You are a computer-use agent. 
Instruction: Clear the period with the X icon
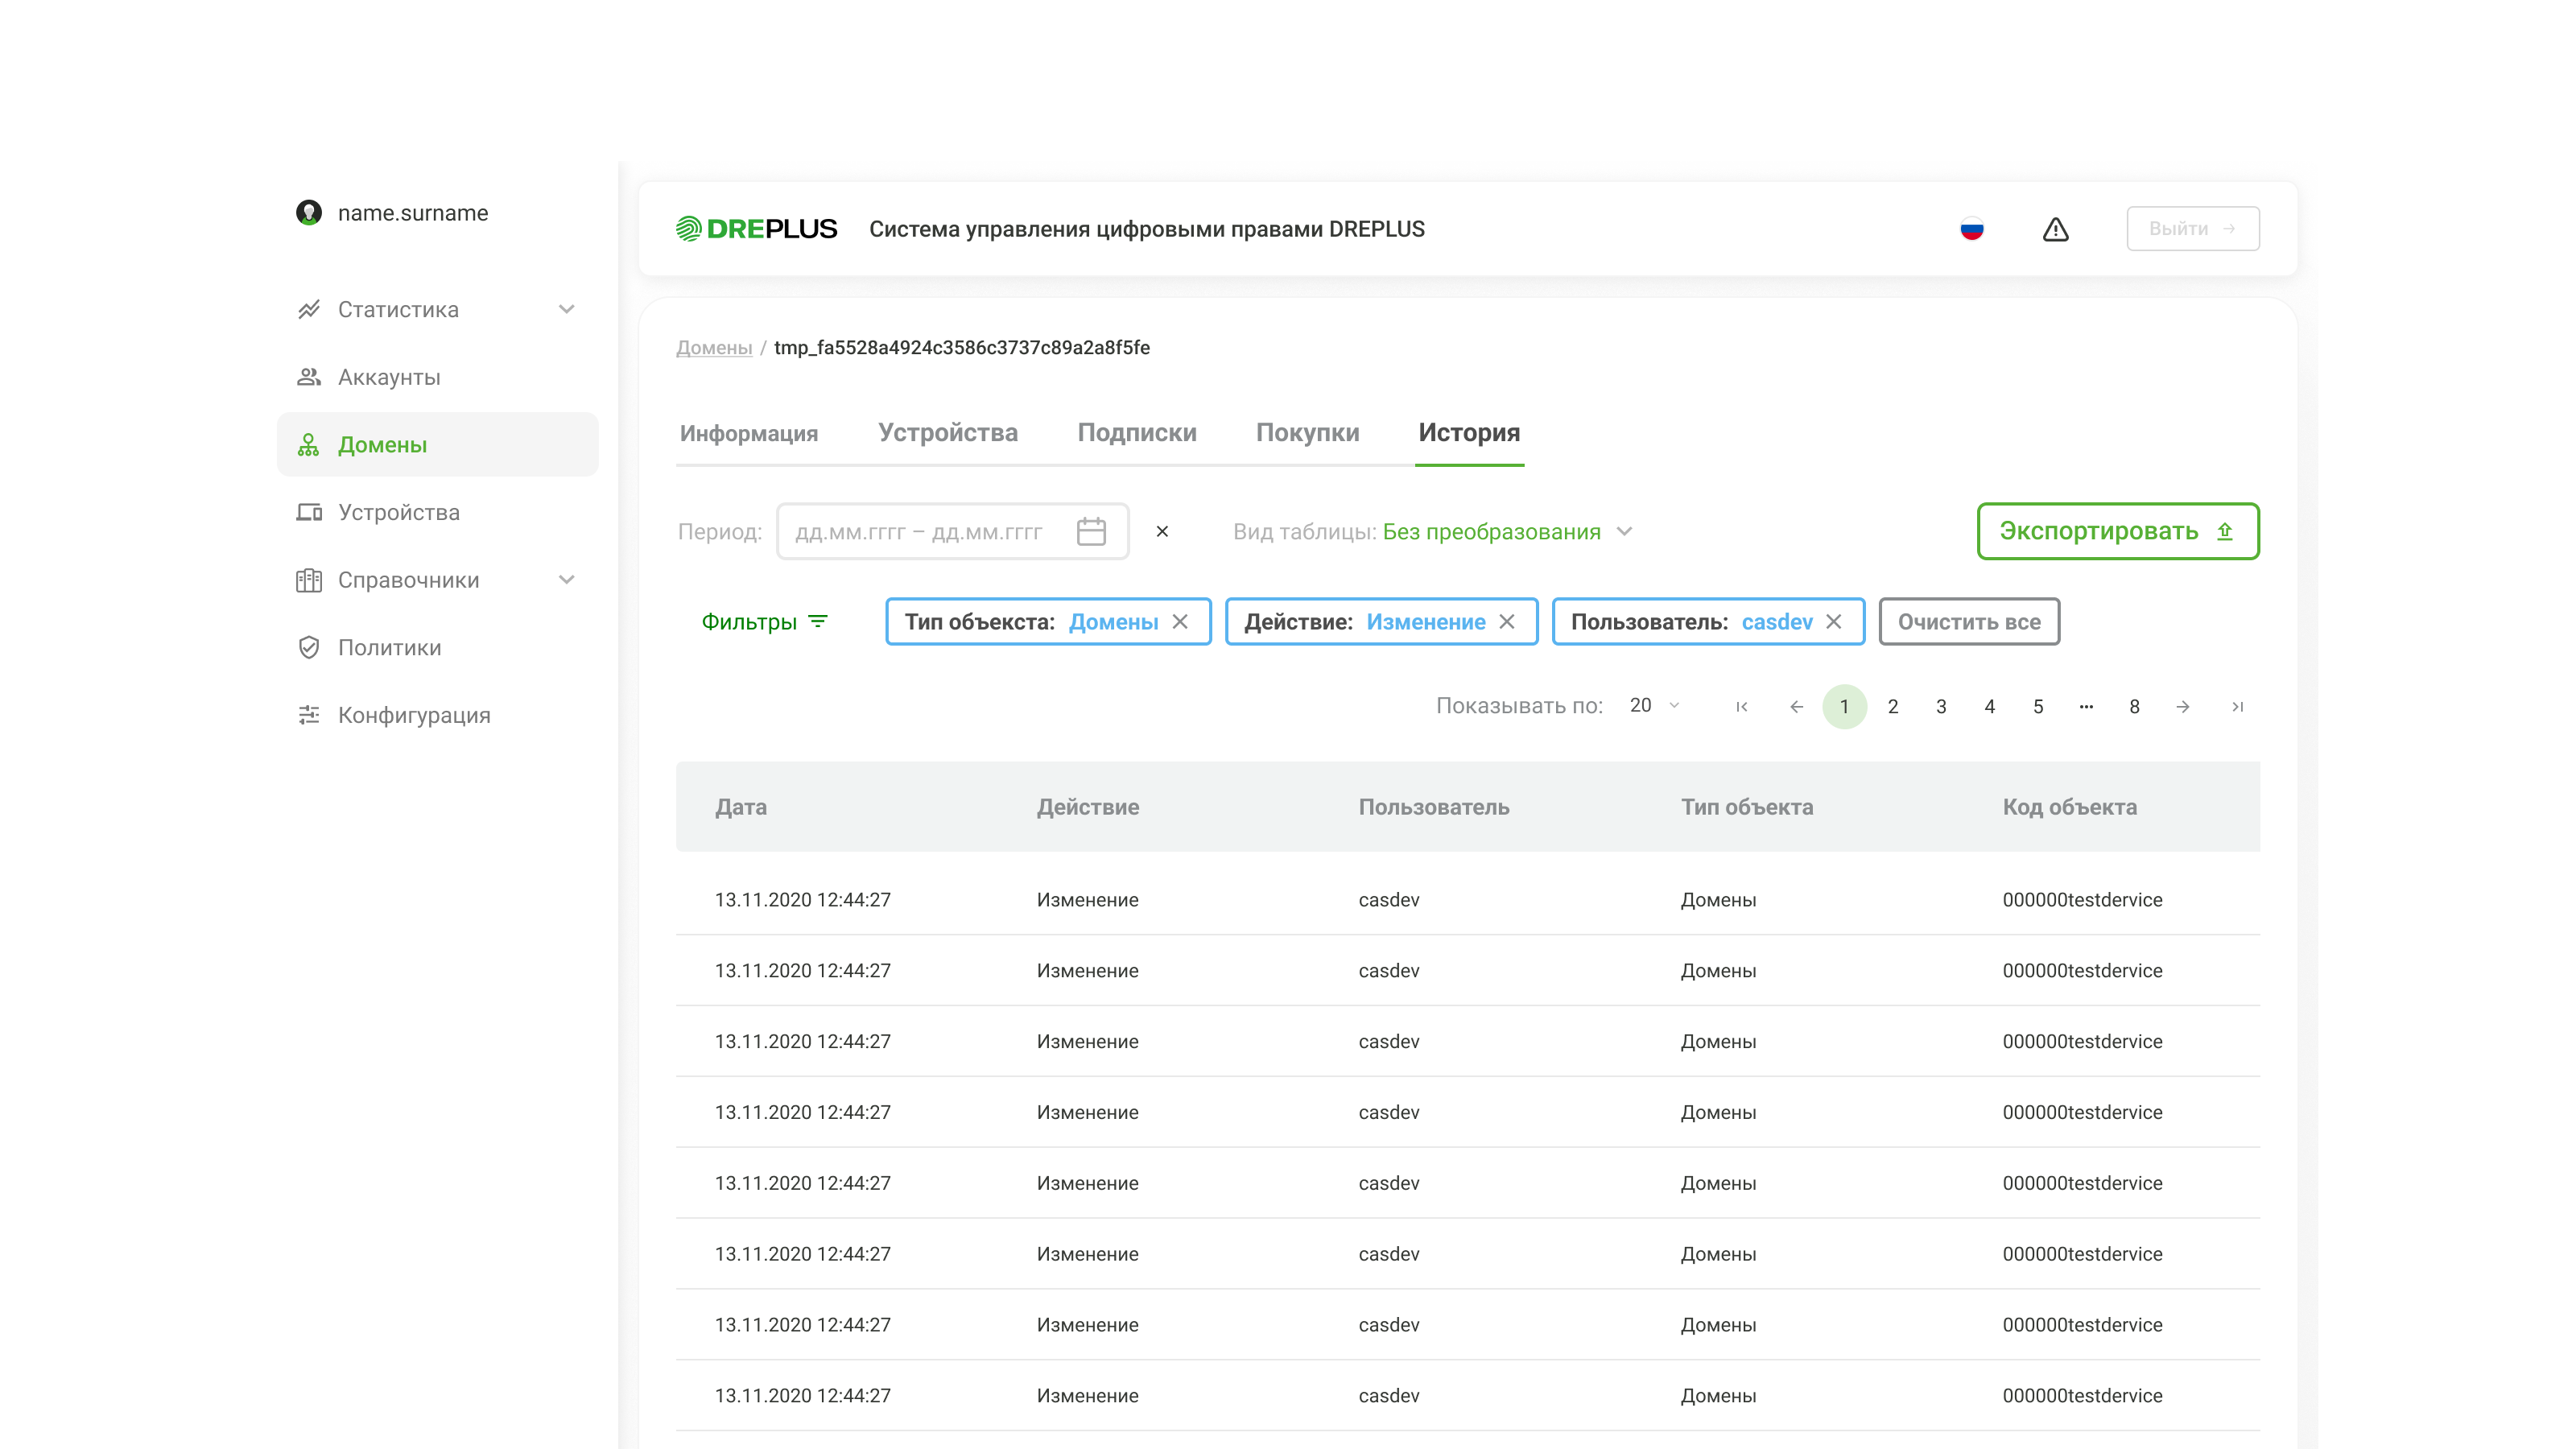coord(1162,531)
